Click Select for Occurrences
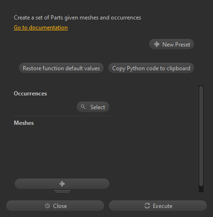The width and height of the screenshot is (213, 217). point(93,107)
